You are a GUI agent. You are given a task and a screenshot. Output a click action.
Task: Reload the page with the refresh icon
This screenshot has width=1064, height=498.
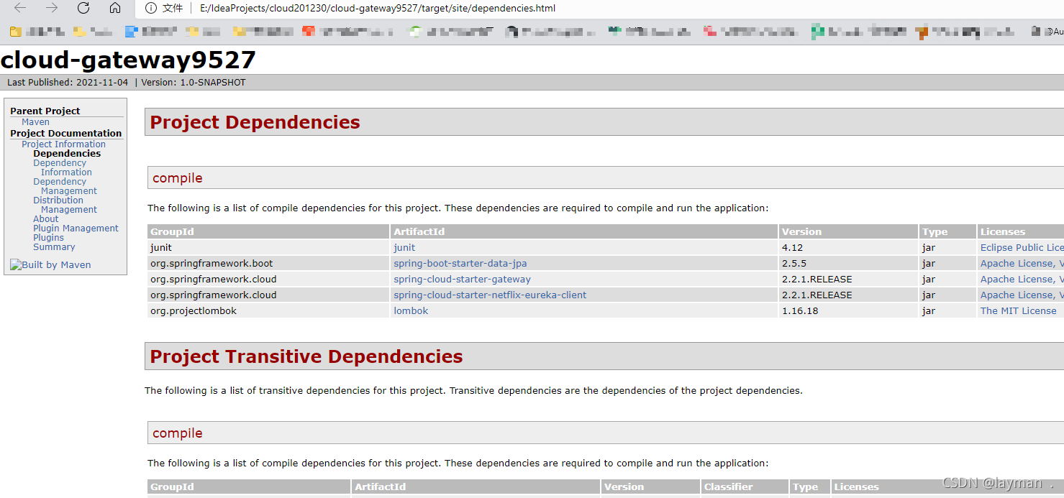click(83, 8)
